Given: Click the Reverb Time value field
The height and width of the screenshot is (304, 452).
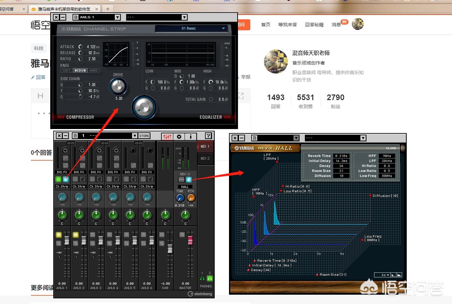Looking at the screenshot, I should (x=341, y=156).
